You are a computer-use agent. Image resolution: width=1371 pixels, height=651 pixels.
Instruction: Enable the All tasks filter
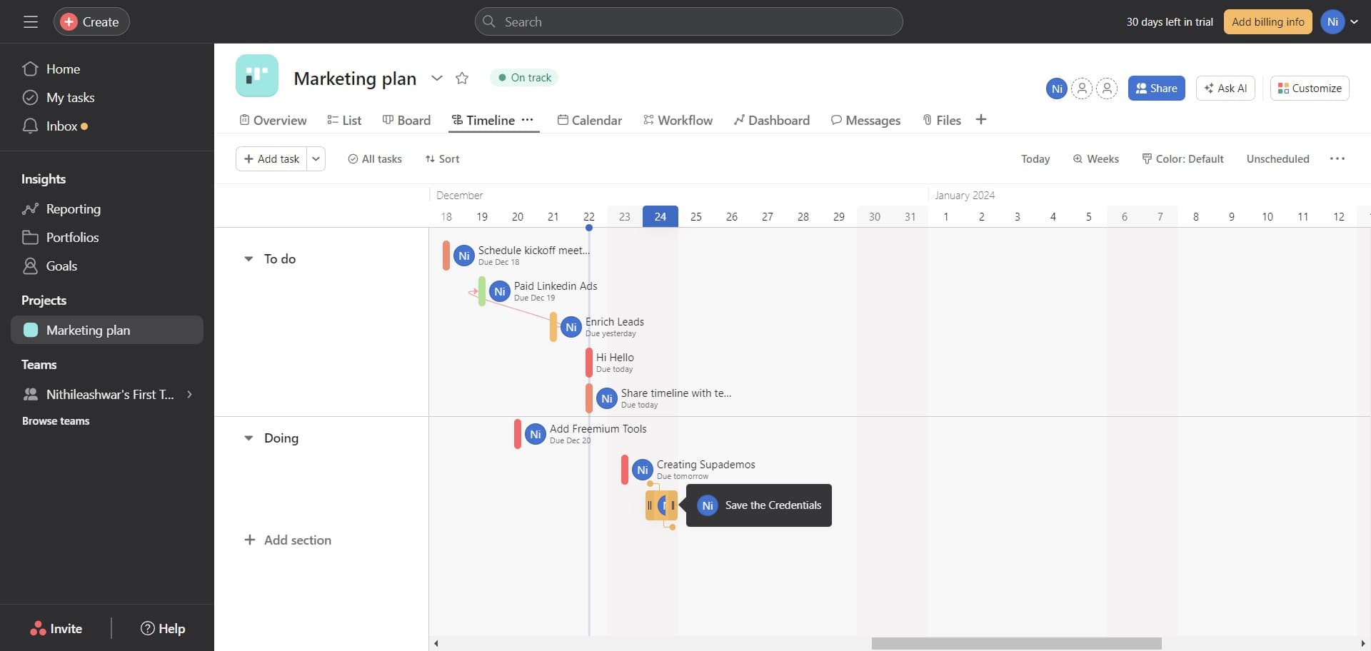374,158
